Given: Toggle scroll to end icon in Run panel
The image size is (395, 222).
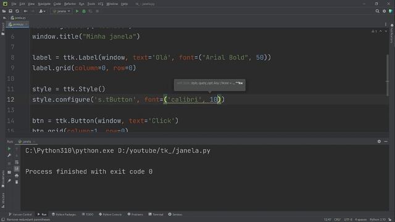Looking at the screenshot, I should (17, 168).
